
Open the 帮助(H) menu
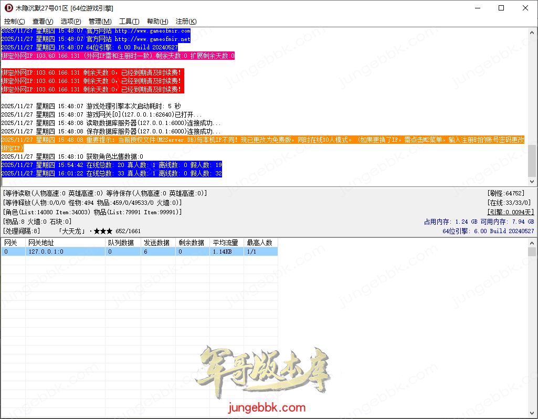point(157,22)
